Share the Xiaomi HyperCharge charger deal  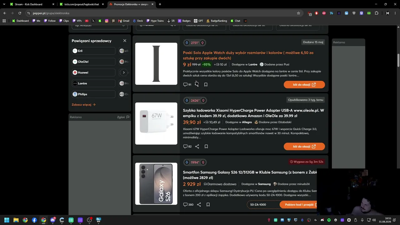click(x=197, y=146)
